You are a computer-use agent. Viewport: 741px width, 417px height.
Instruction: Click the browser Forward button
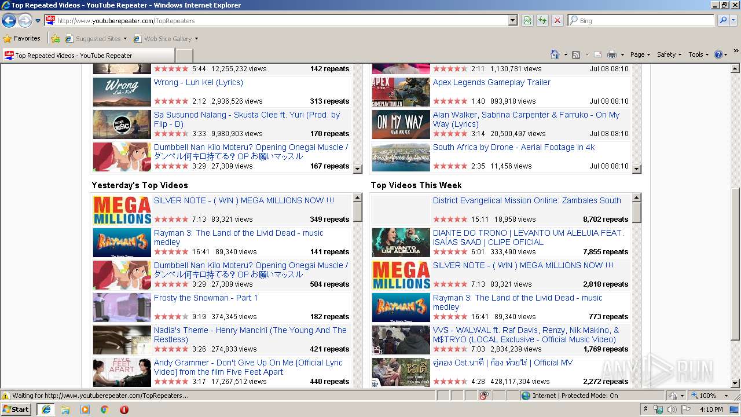[25, 21]
